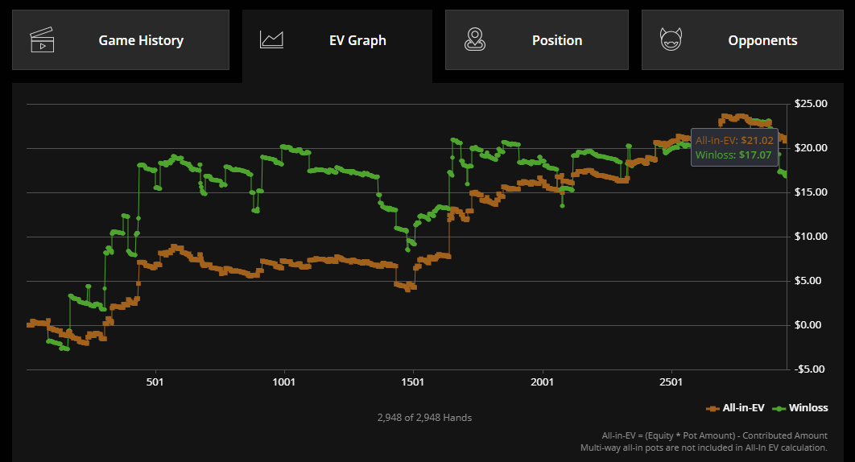The image size is (855, 462).
Task: Select the EV Graph tab
Action: tap(337, 46)
